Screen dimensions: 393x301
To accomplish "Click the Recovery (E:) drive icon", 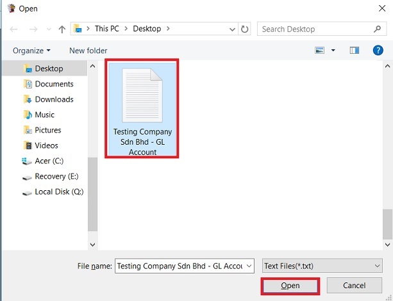I will click(27, 177).
